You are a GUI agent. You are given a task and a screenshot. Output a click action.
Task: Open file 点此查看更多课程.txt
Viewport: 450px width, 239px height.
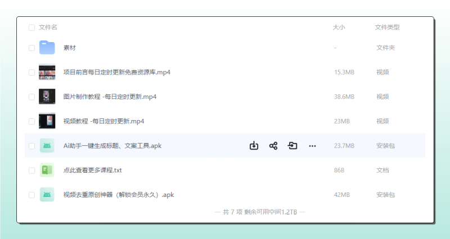pyautogui.click(x=92, y=171)
